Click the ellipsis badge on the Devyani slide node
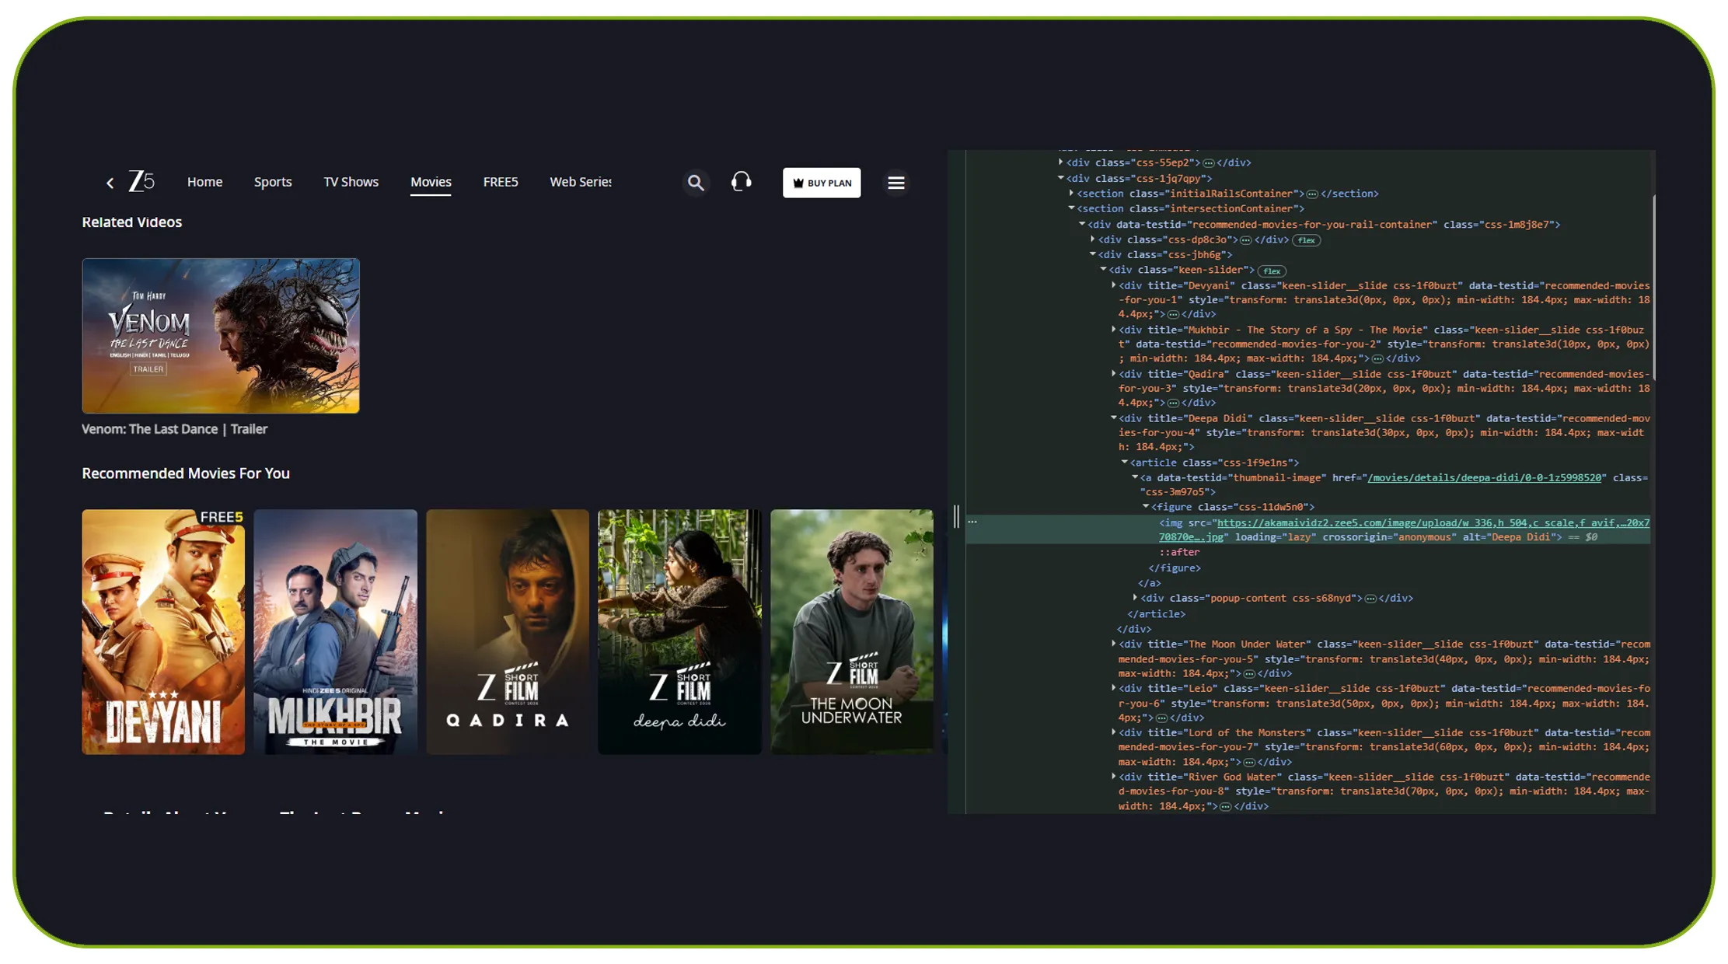The image size is (1728, 964). point(1174,315)
